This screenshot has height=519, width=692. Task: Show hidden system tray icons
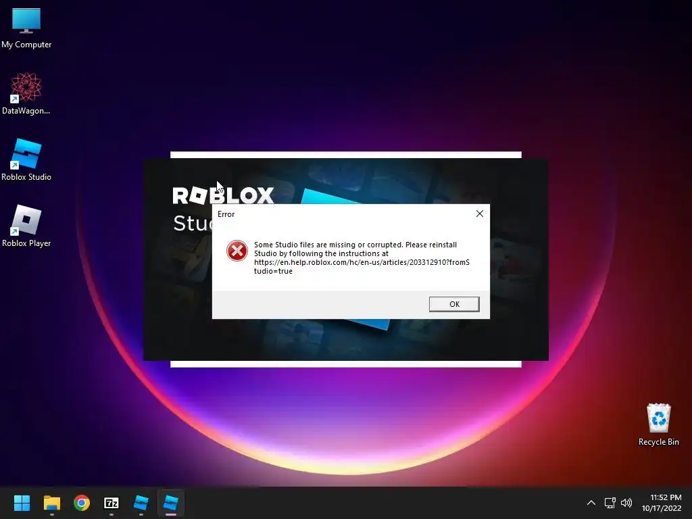pos(591,503)
